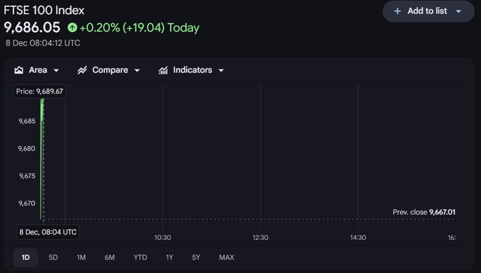Click the Price: 9,689.67 tooltip
Screen dimensions: 481x273
[x=40, y=91]
